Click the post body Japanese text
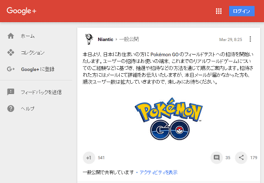 coord(168,68)
